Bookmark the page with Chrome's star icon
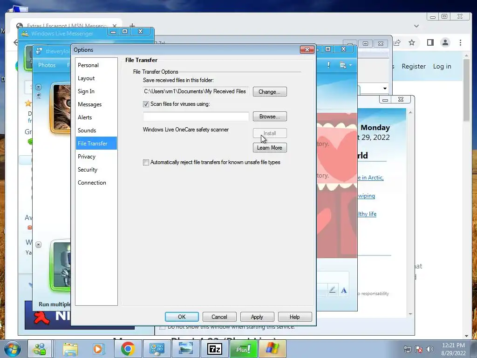 coord(412,42)
